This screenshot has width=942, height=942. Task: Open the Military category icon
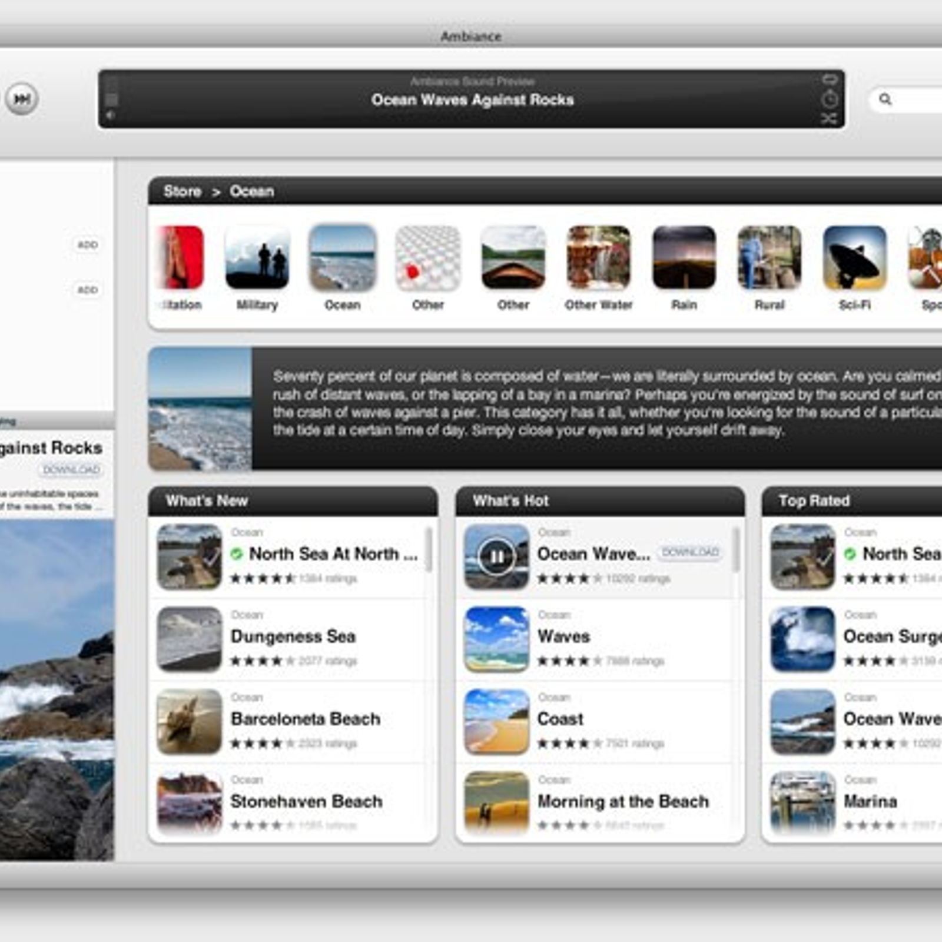pyautogui.click(x=257, y=258)
